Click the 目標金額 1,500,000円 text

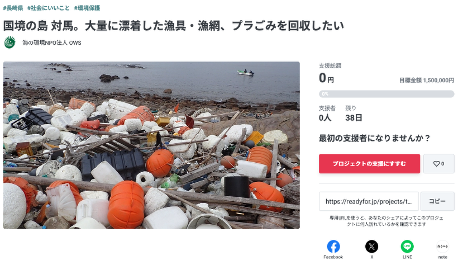427,80
